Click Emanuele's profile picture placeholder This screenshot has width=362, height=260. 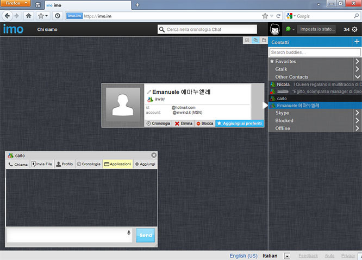[x=123, y=105]
